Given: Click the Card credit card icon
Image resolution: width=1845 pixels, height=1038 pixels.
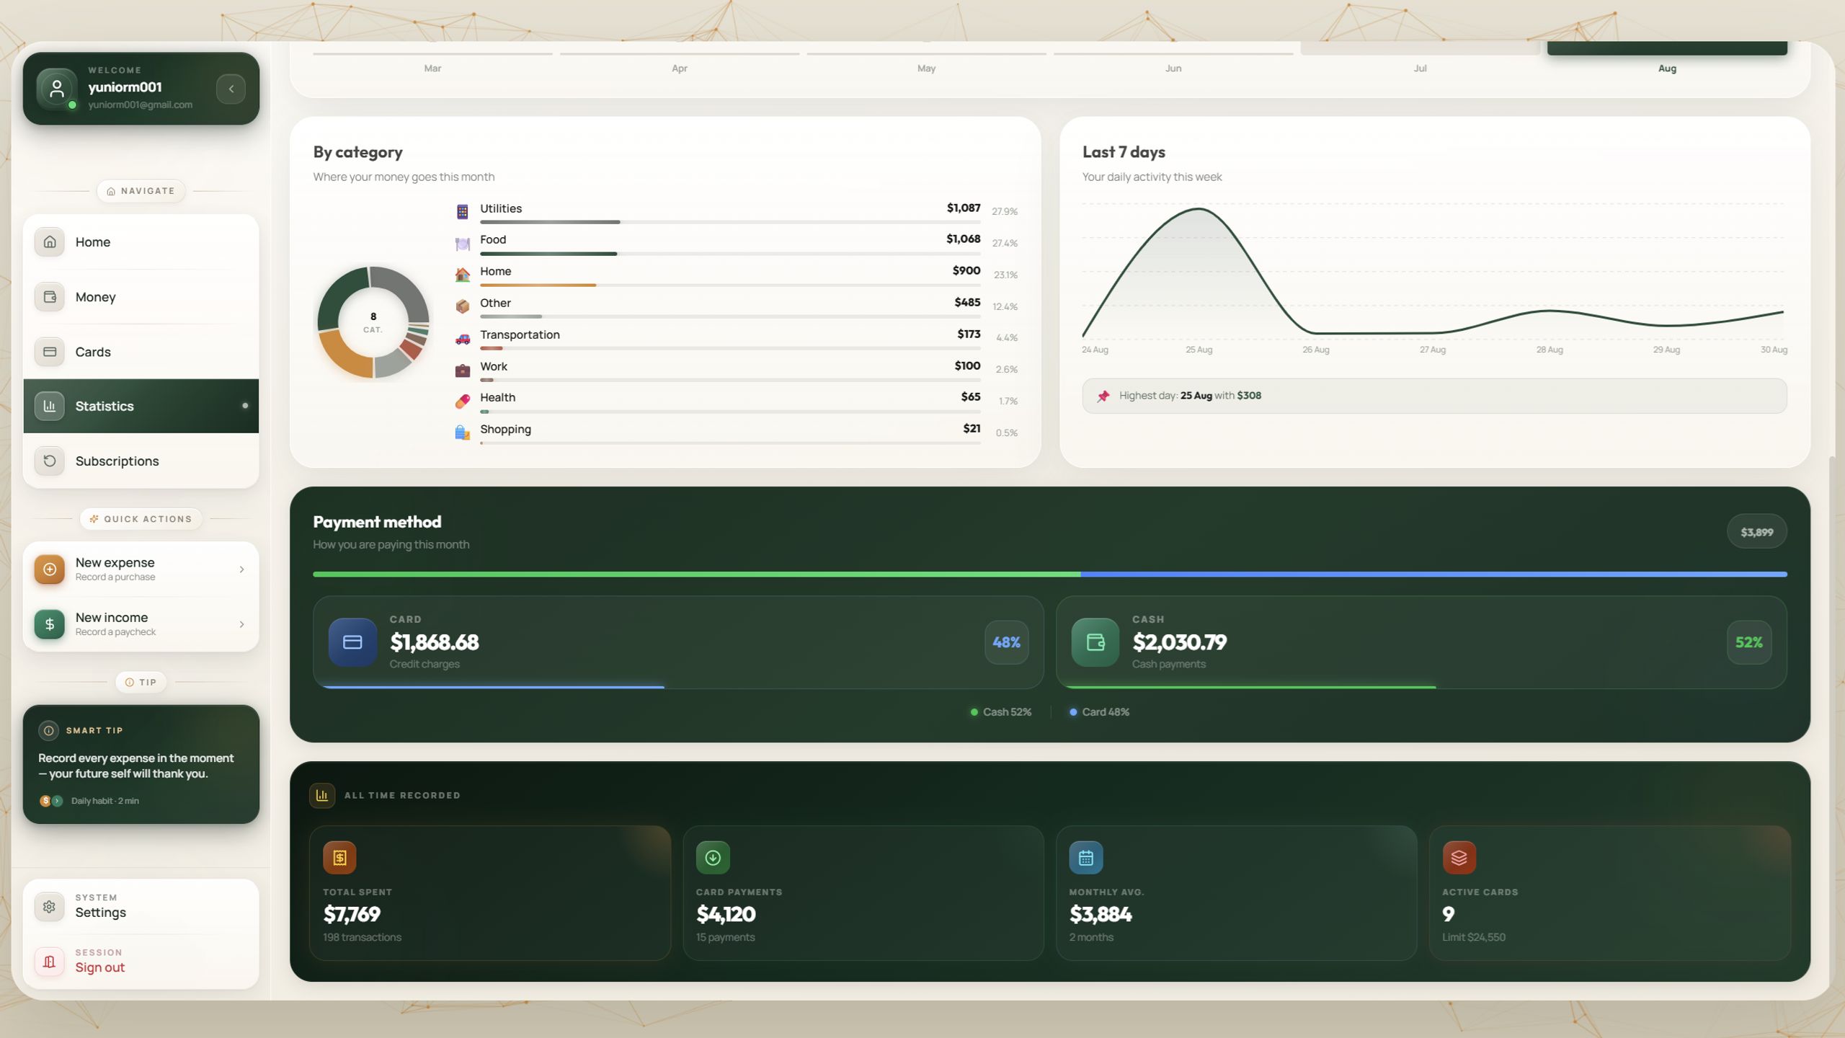Looking at the screenshot, I should pyautogui.click(x=352, y=642).
